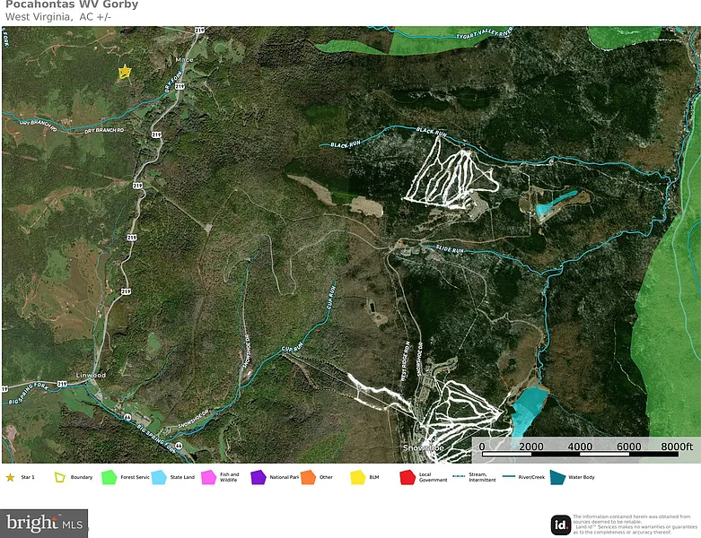
Task: Click the bright MLS logo
Action: tap(44, 523)
